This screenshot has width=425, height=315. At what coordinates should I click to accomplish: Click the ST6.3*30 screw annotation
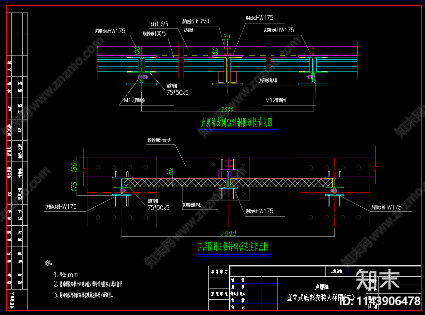(195, 21)
